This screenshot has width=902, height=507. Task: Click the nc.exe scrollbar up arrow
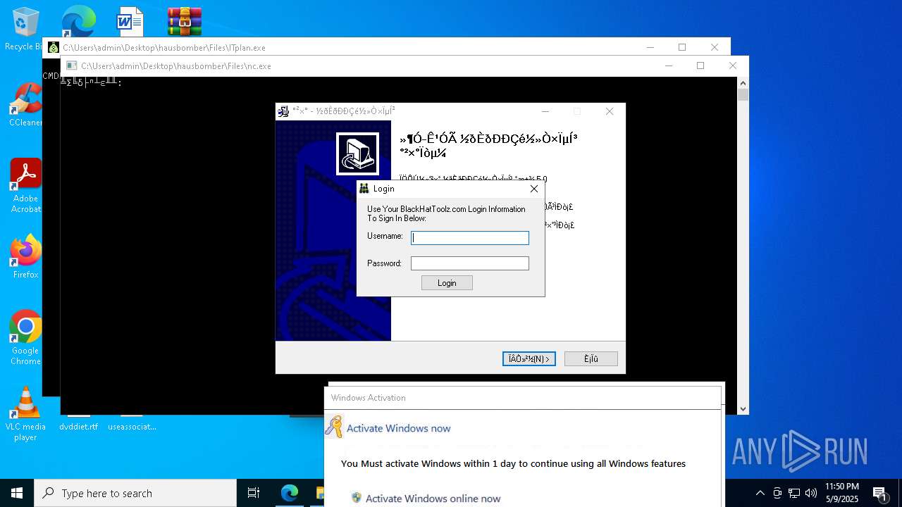(x=743, y=83)
